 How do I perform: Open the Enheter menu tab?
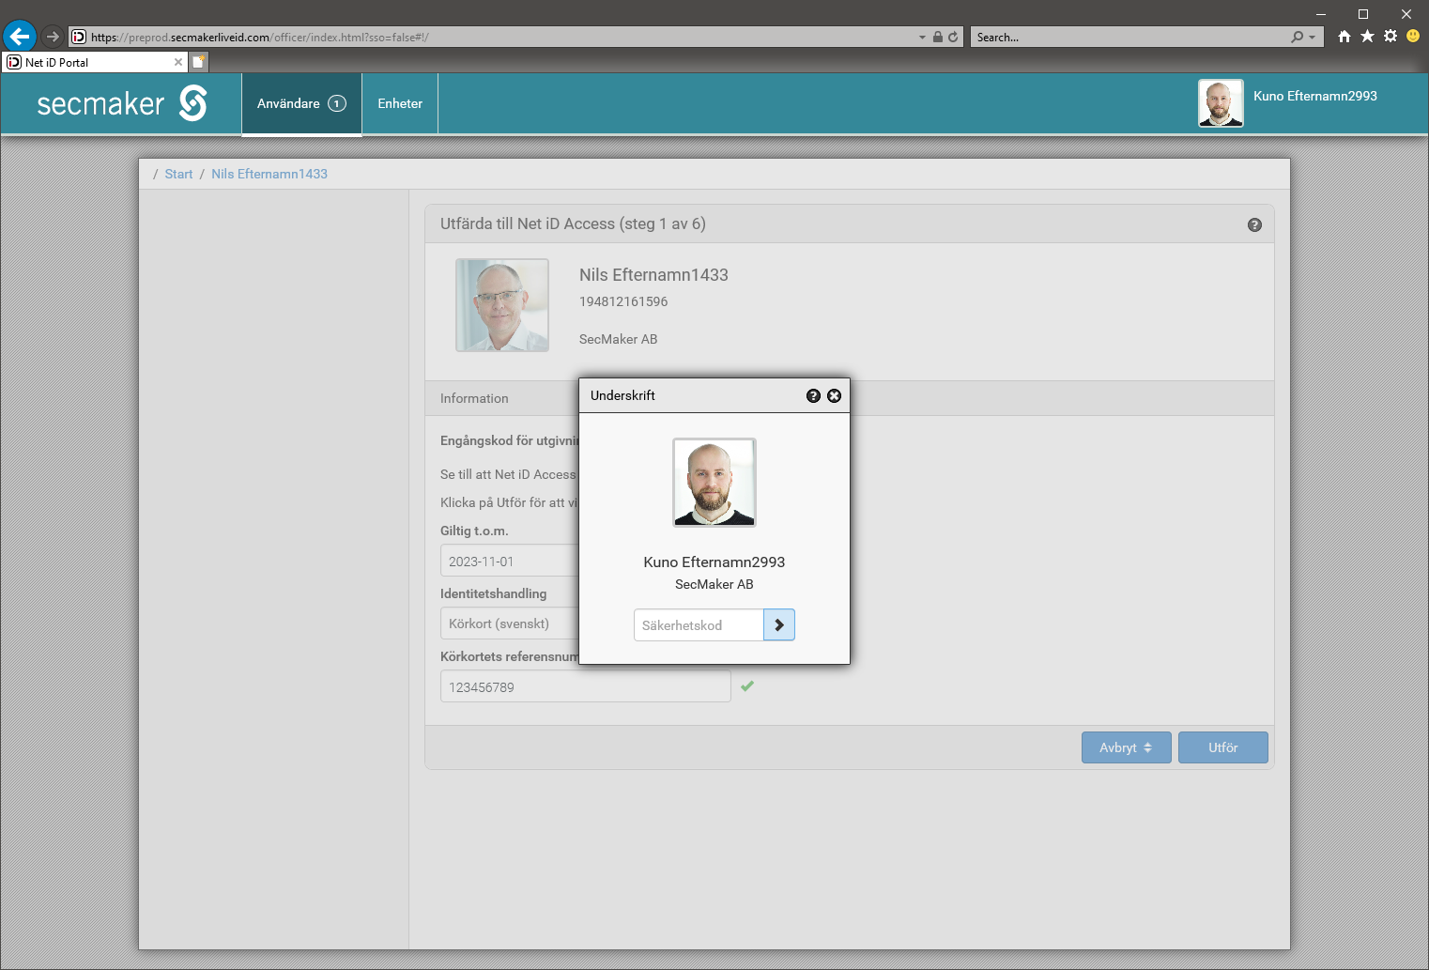(x=400, y=103)
